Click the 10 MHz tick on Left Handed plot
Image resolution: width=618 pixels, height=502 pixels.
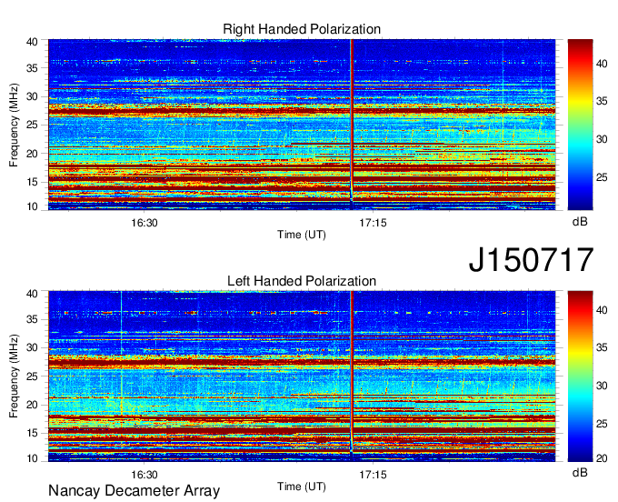pos(32,458)
